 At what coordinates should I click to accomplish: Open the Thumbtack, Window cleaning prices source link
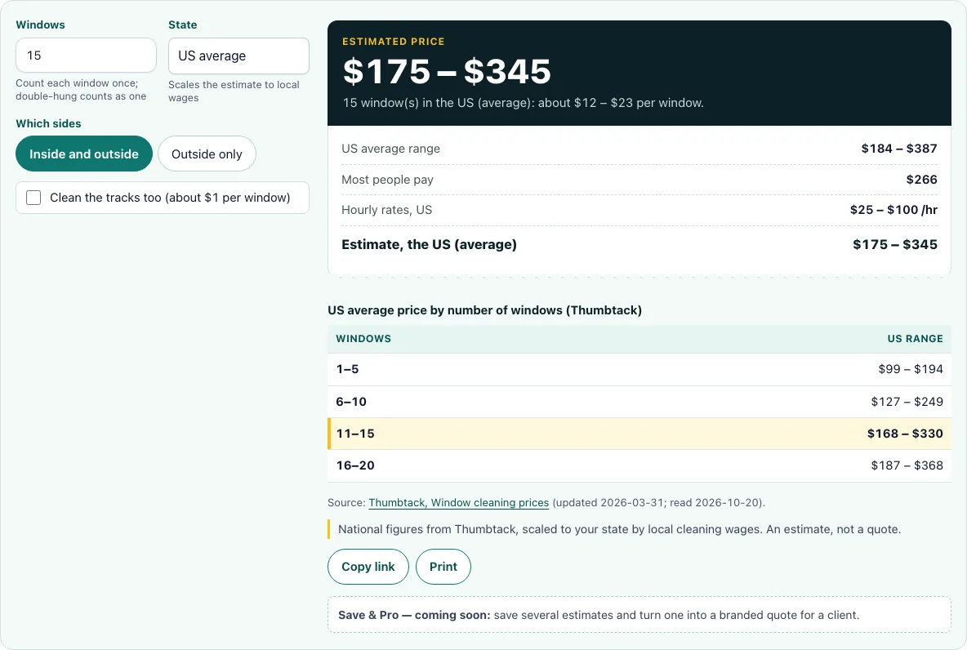point(459,503)
